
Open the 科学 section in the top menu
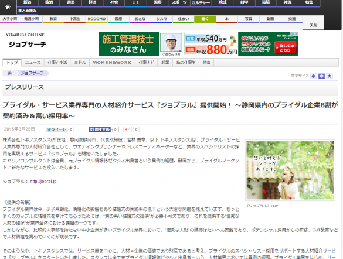point(244,2)
